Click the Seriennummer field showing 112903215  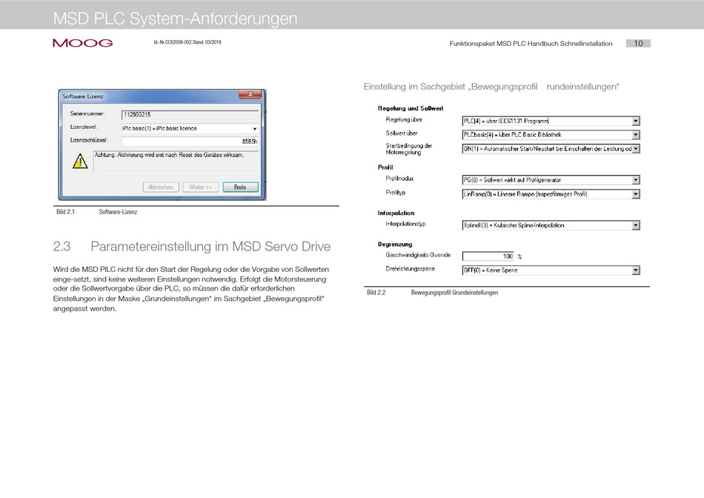[190, 115]
